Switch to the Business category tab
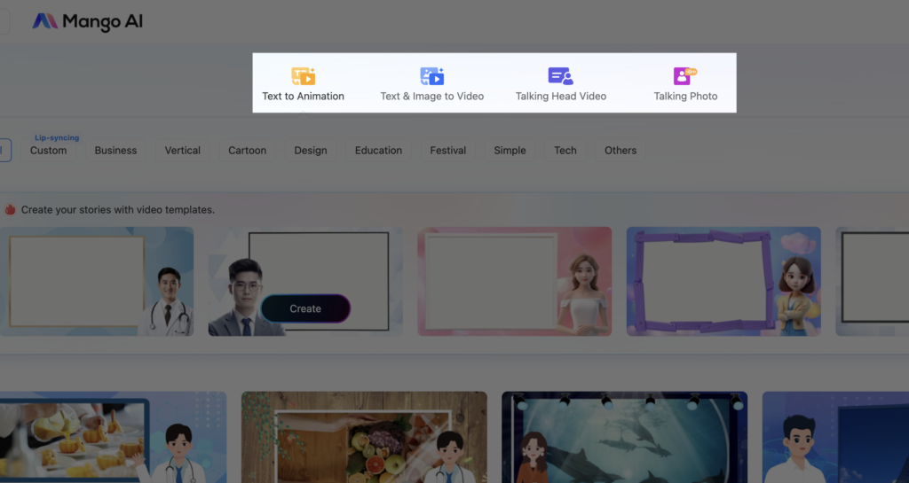This screenshot has height=483, width=909. 115,151
